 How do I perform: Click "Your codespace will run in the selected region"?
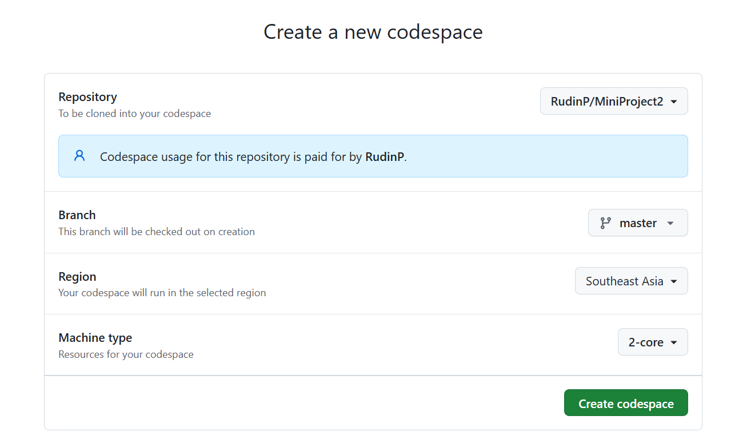tap(162, 293)
